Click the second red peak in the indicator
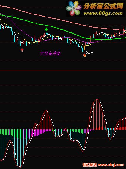Screen dimensions: 126x169 click(46, 111)
